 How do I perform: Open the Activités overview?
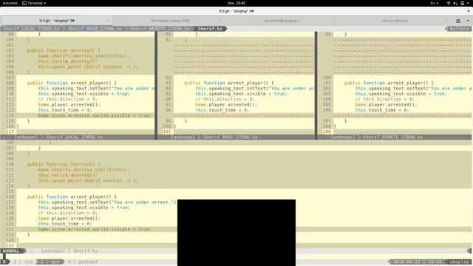pyautogui.click(x=10, y=3)
